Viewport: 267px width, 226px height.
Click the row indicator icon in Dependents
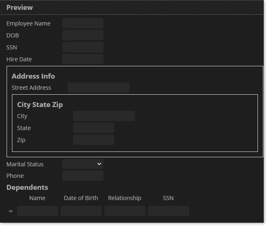click(x=11, y=211)
